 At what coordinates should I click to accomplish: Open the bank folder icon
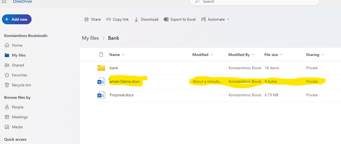pos(101,68)
